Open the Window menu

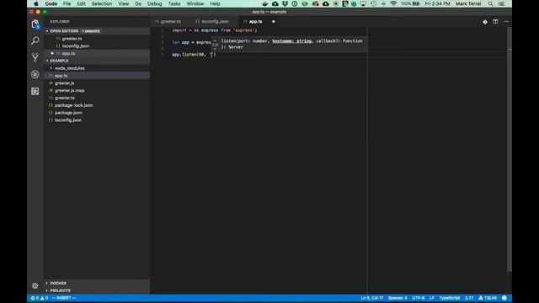[x=195, y=3]
